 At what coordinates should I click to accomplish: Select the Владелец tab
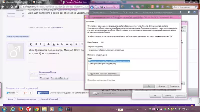pos(90,21)
